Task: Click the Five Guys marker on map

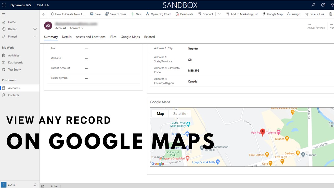Action: click(282, 161)
